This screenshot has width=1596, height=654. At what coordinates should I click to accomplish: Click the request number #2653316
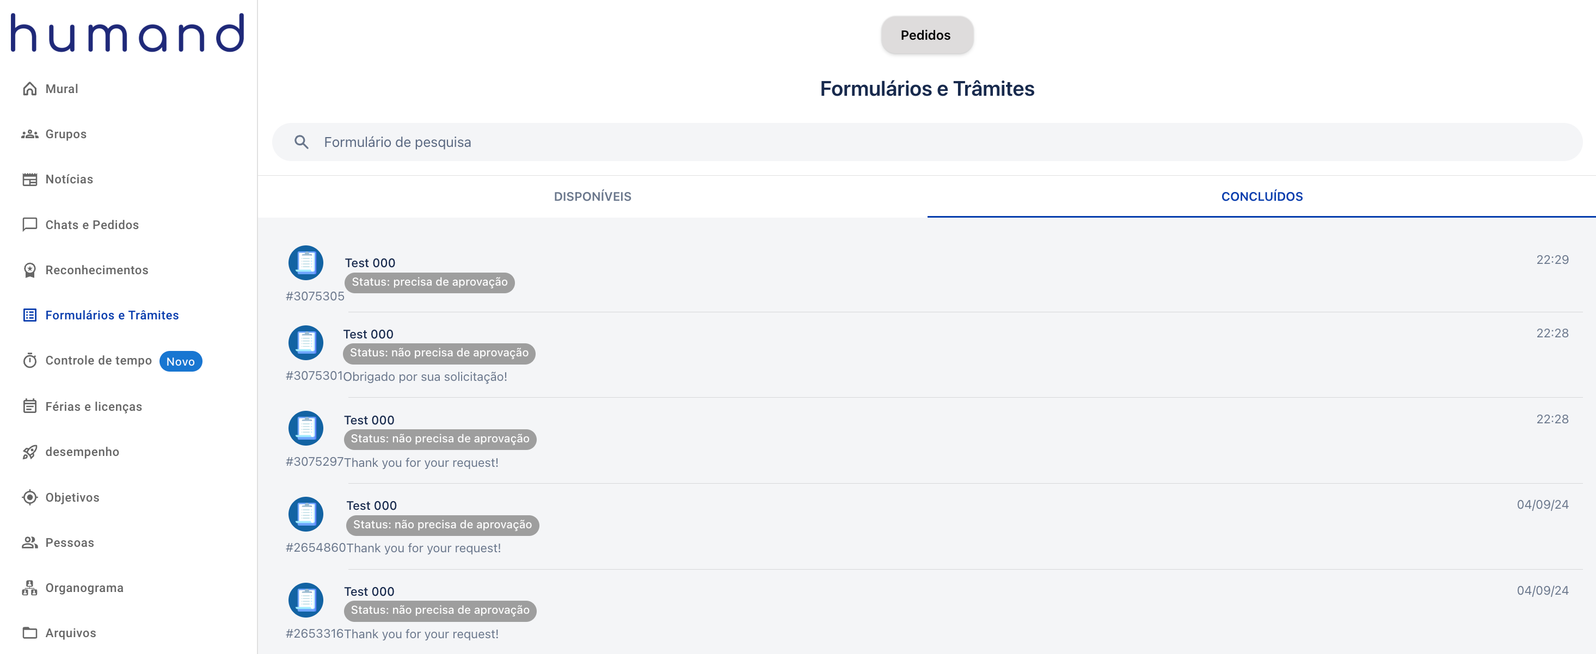315,633
